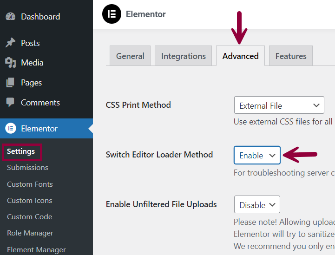
Task: Open Elementor Settings submenu item
Action: [21, 151]
